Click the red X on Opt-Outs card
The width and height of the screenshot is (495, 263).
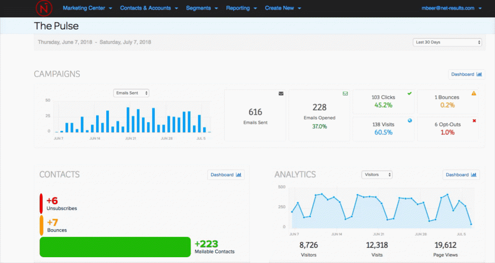474,121
